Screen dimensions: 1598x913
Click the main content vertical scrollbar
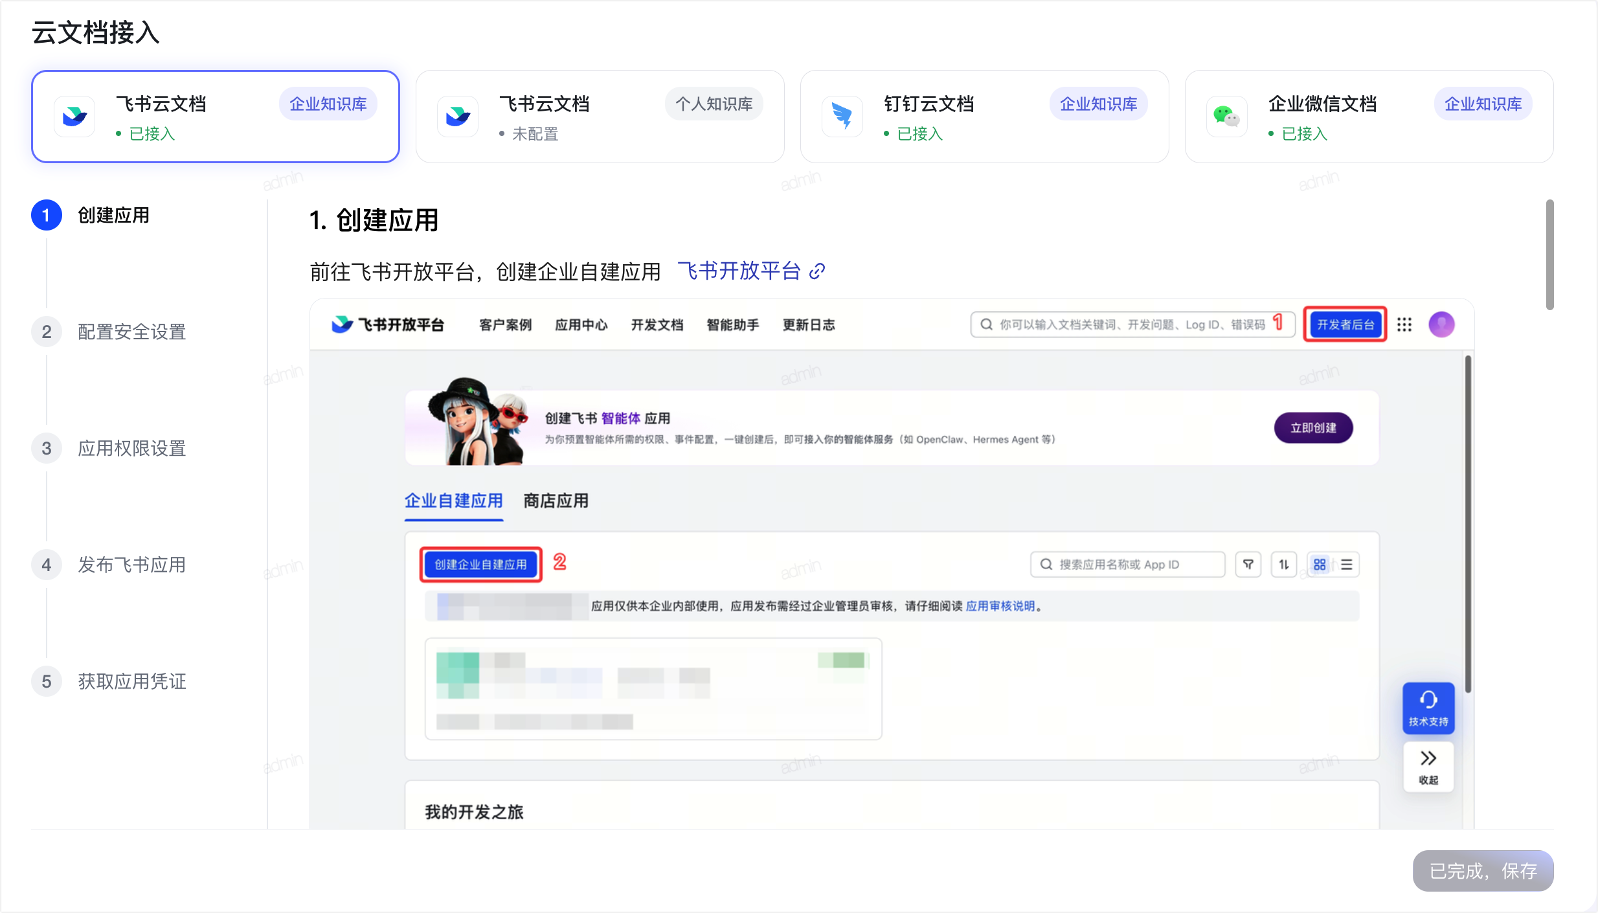coord(1549,254)
